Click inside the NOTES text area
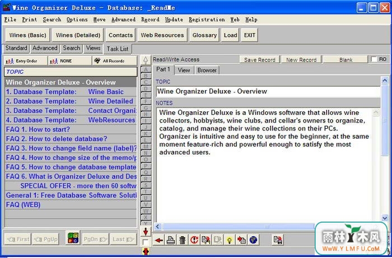This screenshot has height=258, width=392. click(265, 165)
